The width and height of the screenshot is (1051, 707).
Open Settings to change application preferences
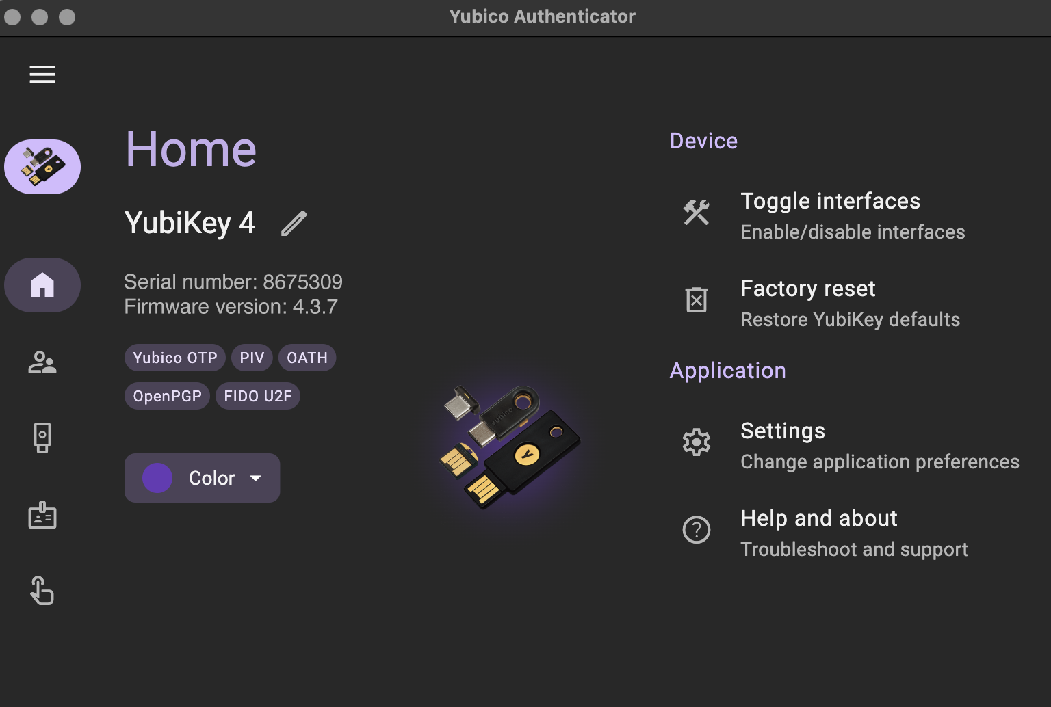pyautogui.click(x=783, y=431)
